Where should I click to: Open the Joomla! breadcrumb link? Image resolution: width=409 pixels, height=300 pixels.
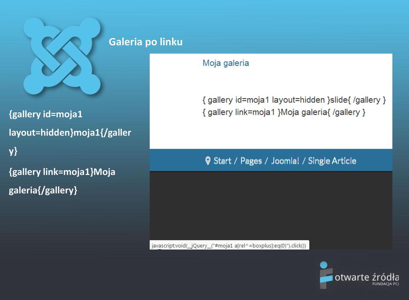(285, 161)
